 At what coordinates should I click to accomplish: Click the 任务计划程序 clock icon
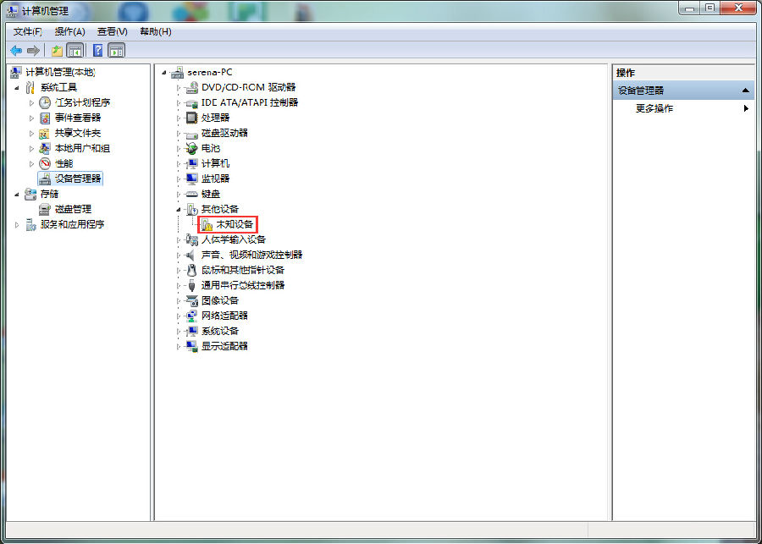click(45, 102)
